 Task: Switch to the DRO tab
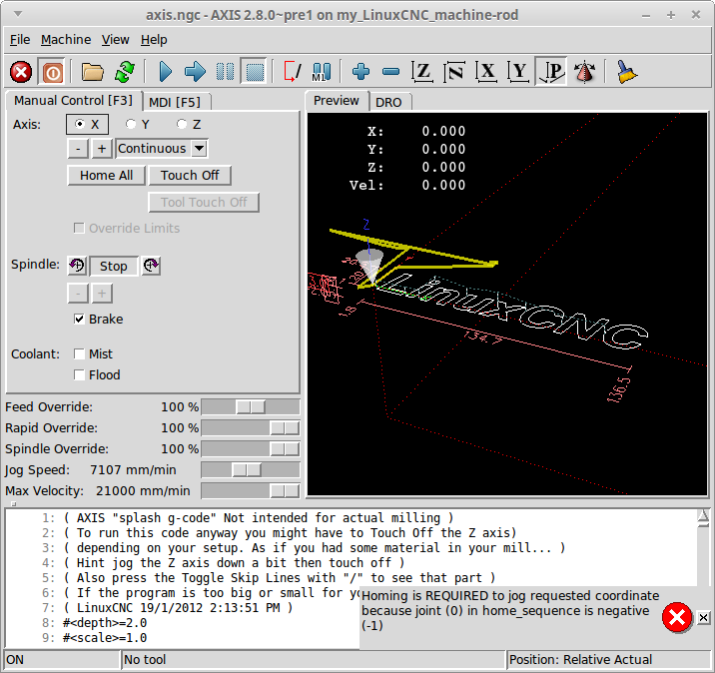coord(388,102)
